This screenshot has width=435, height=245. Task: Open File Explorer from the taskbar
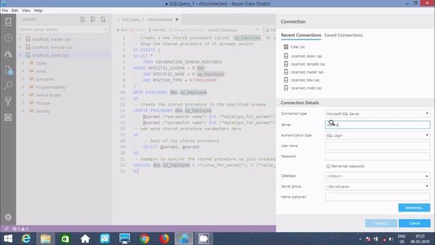46,239
